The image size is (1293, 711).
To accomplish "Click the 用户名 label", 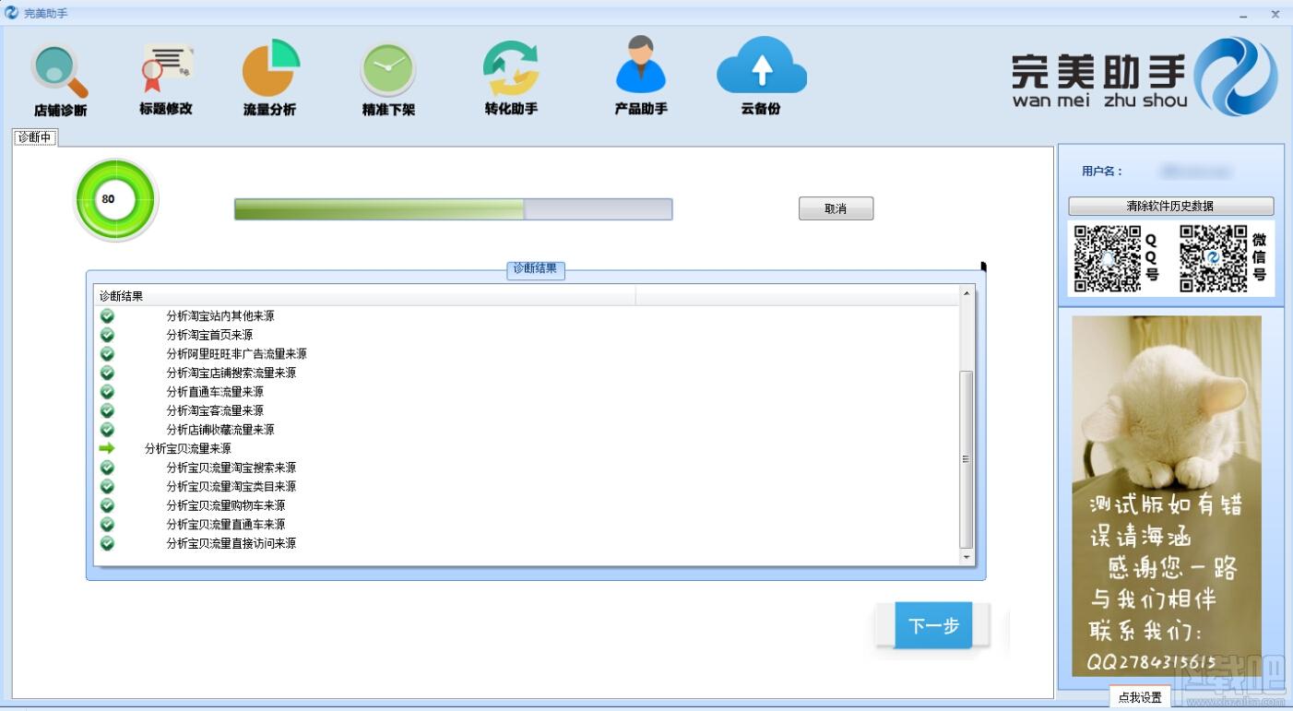I will coord(1102,171).
